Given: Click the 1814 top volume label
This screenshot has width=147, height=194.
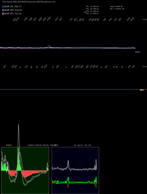Looking at the screenshot, I should [x=57, y=19].
